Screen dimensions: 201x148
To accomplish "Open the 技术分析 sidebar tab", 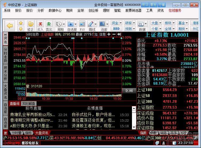I will [x=5, y=73].
